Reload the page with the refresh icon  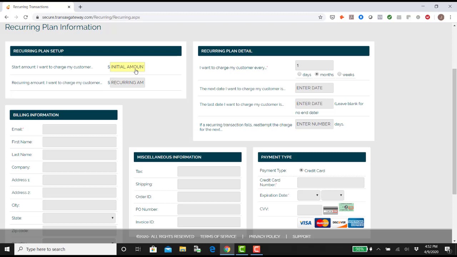(x=26, y=17)
